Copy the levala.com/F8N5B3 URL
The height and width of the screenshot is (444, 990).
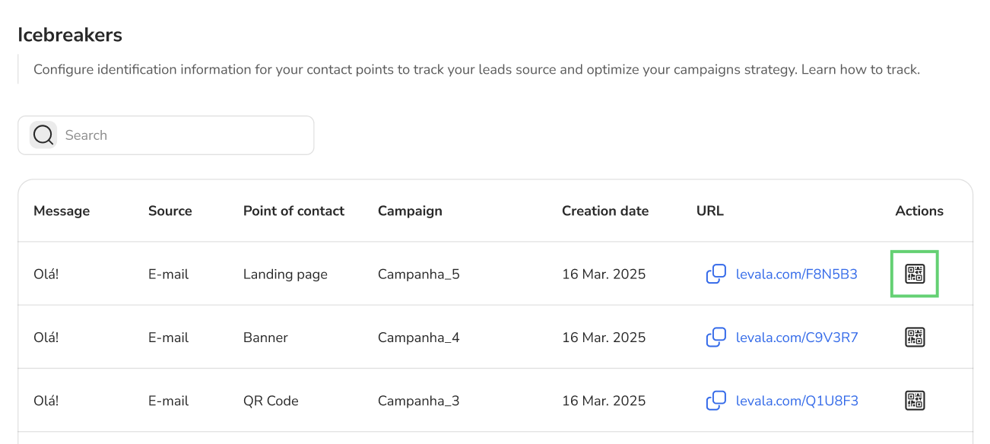coord(716,274)
